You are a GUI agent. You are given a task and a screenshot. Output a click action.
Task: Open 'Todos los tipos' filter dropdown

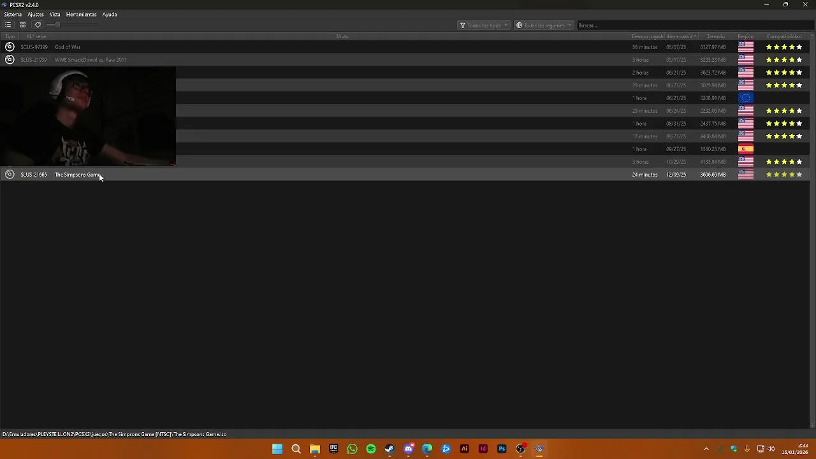pos(484,25)
